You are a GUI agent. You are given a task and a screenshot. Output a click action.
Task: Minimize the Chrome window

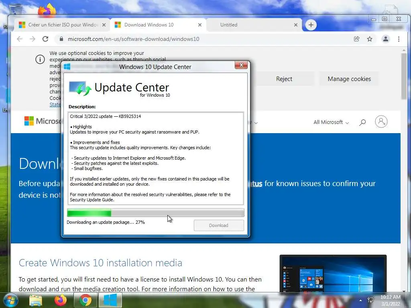[x=374, y=19]
